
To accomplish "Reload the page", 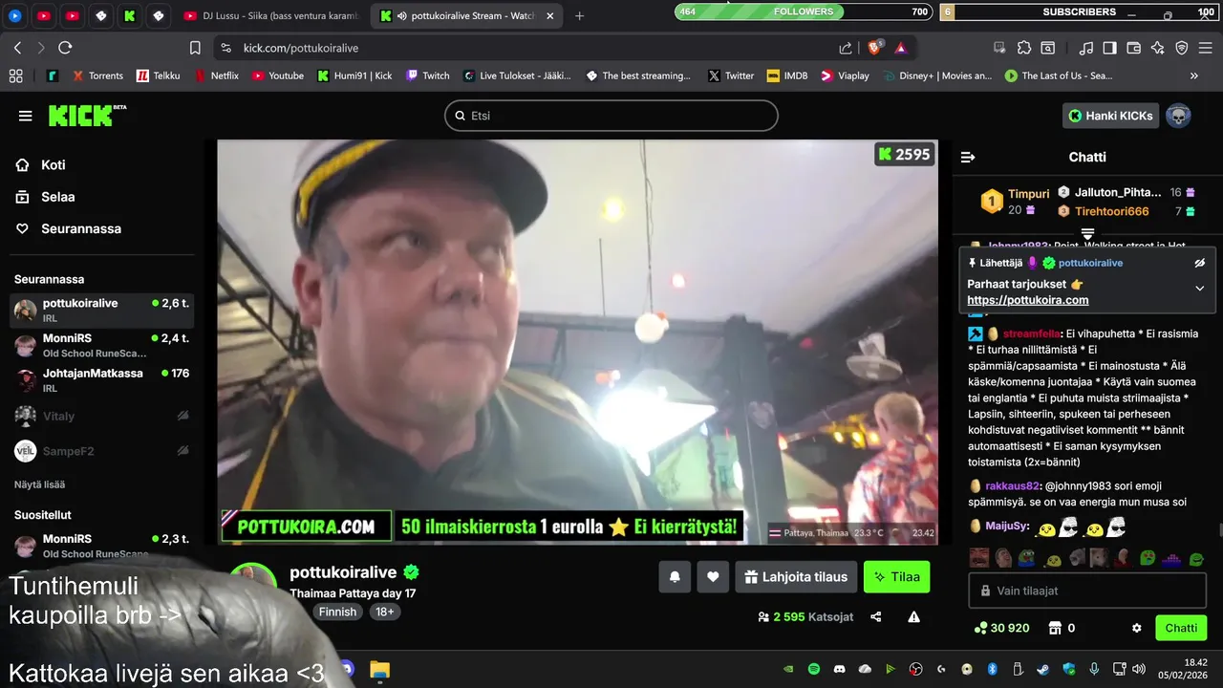I will tap(65, 48).
